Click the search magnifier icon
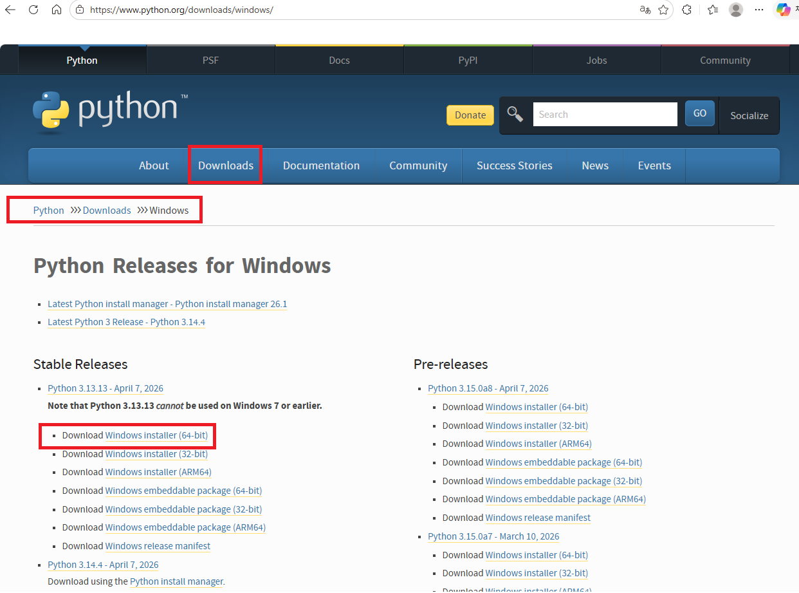The height and width of the screenshot is (593, 799). tap(515, 114)
